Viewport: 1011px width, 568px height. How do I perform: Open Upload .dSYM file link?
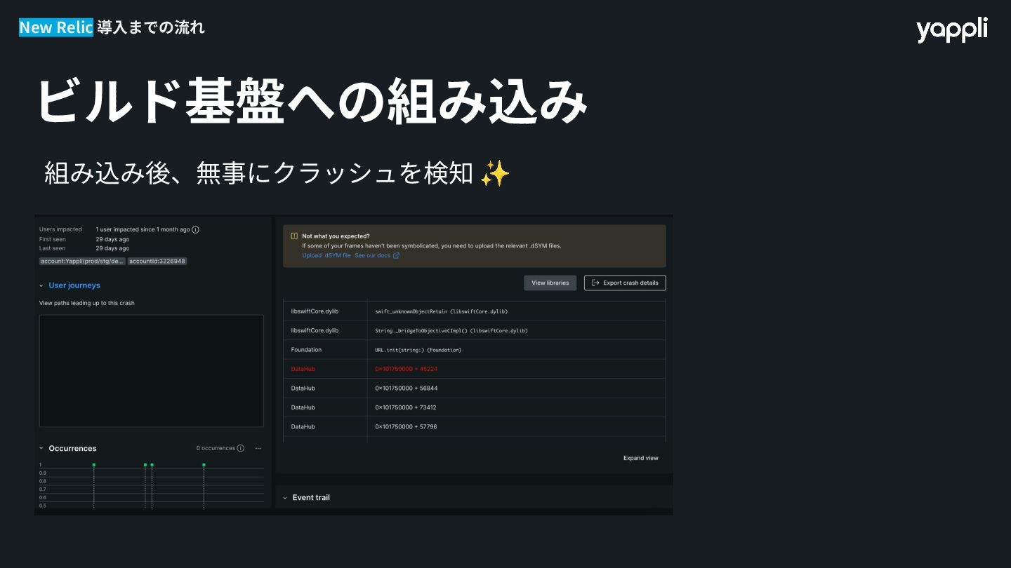[326, 255]
